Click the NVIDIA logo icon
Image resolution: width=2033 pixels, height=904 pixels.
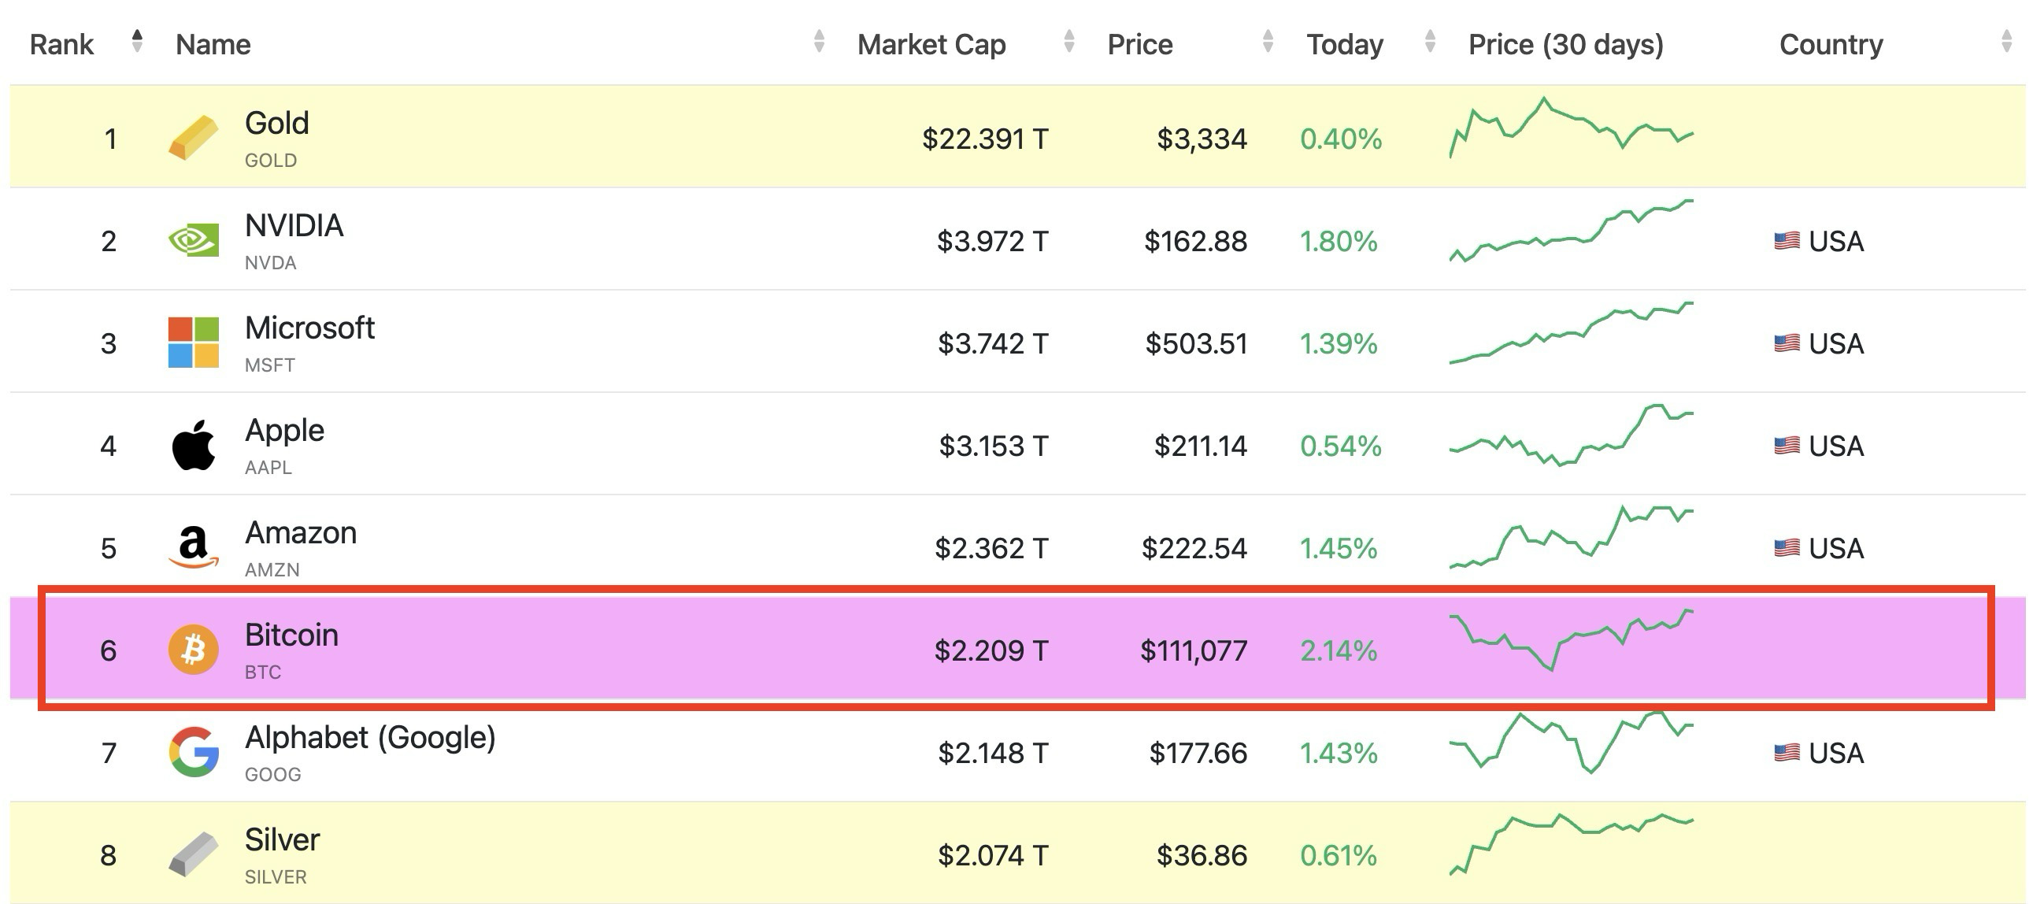pyautogui.click(x=194, y=240)
